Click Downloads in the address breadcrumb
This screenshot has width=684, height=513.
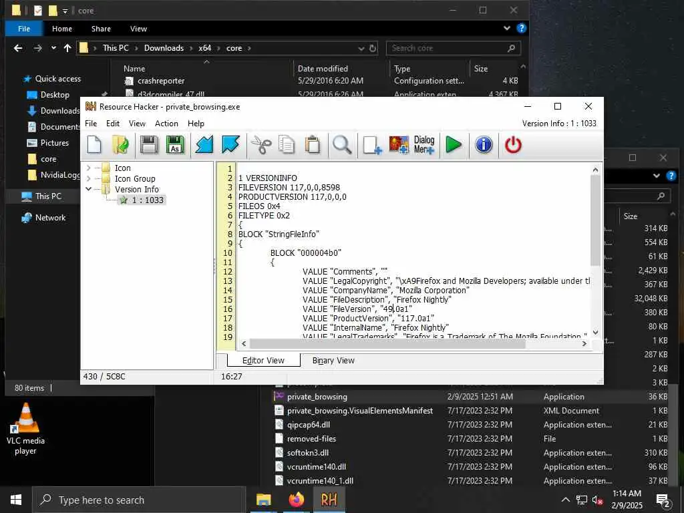164,48
